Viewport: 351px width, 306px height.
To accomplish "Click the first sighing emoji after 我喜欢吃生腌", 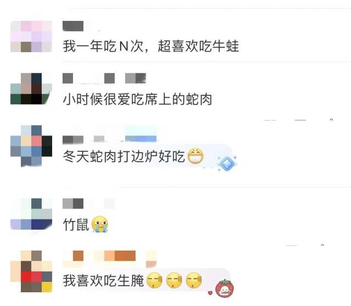I will (154, 280).
